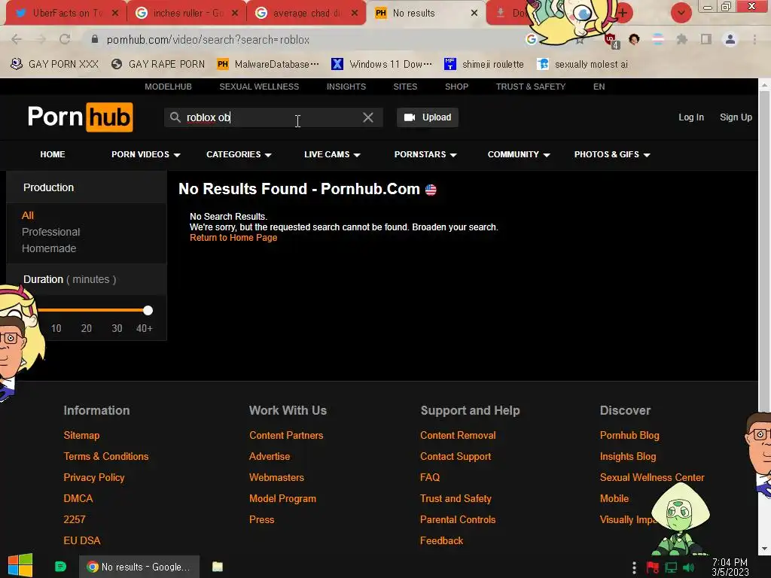Click the striped flag extension icon

[658, 39]
